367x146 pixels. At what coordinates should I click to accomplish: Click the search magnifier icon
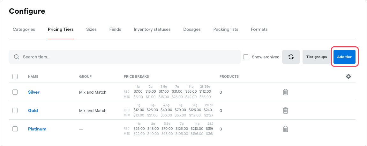17,57
